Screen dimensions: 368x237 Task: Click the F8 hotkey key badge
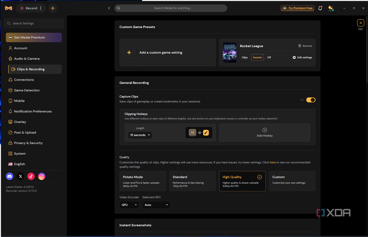pos(192,133)
